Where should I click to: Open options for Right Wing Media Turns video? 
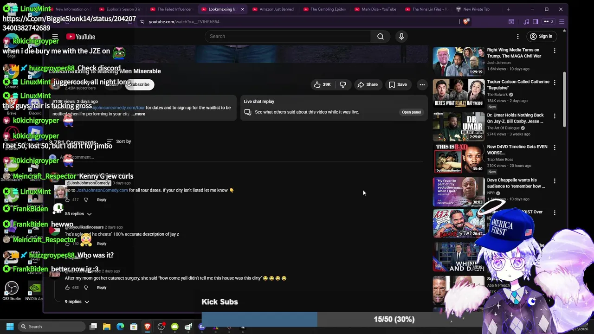tap(555, 51)
